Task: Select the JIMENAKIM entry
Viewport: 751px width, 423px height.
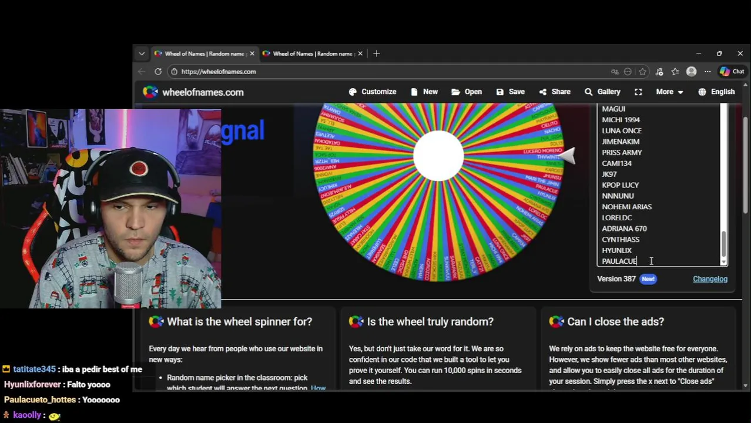Action: [621, 142]
